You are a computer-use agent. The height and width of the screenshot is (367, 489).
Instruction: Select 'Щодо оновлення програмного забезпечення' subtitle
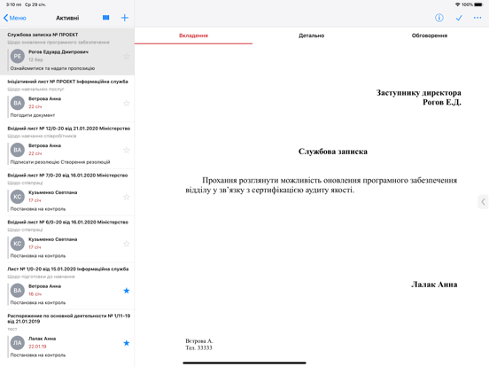[x=58, y=43]
